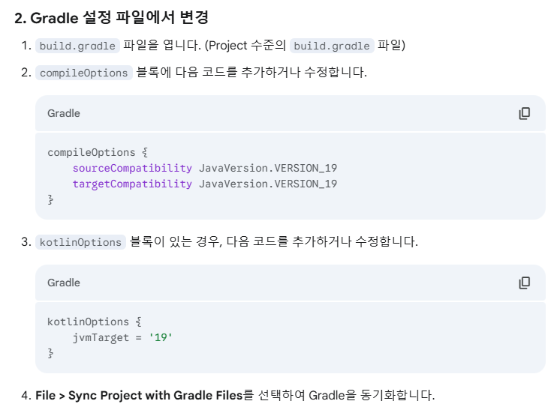Click the text '블록이 있는 경우, 다음 코드를 추가하거나 수정합니다.'

pos(273,242)
